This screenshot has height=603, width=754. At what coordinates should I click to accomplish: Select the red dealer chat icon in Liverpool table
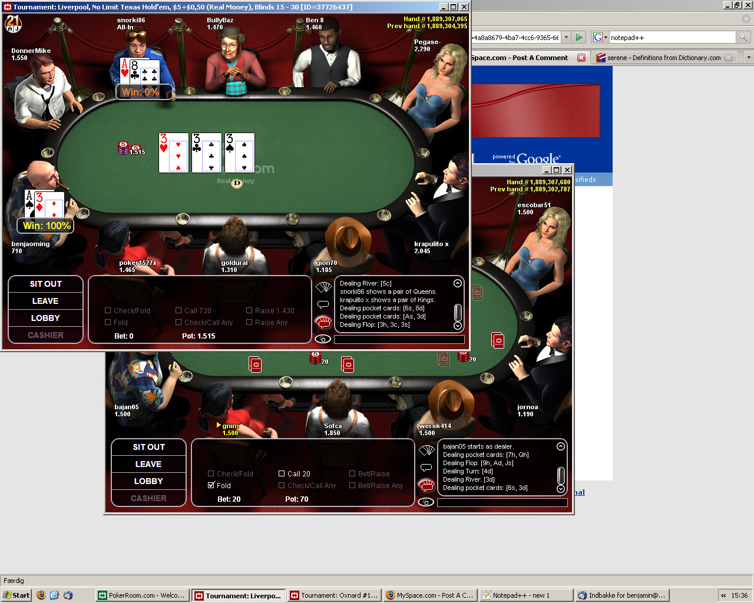tap(323, 322)
